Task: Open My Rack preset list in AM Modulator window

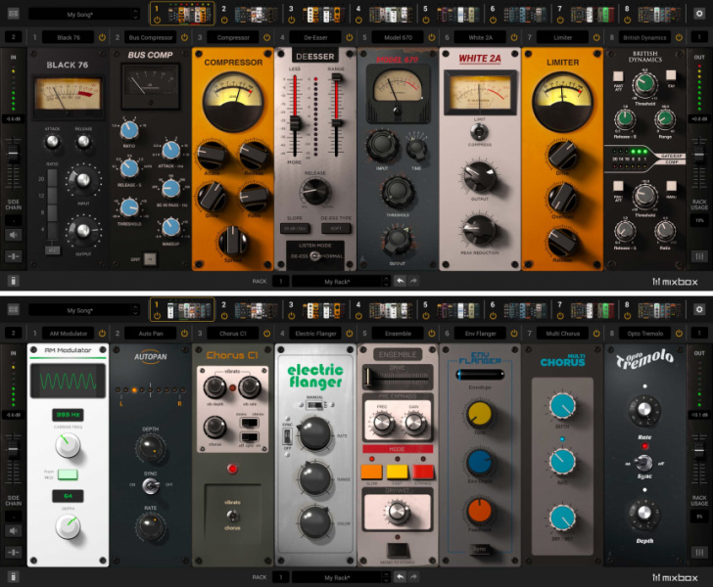Action: pos(341,577)
